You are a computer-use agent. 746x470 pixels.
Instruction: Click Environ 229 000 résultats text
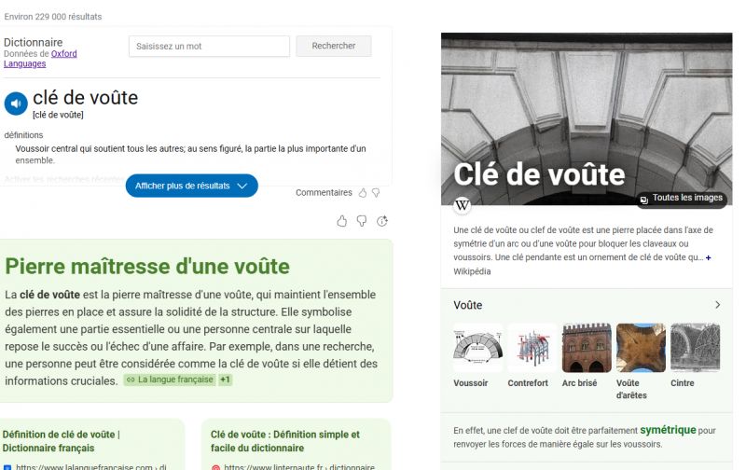(53, 17)
